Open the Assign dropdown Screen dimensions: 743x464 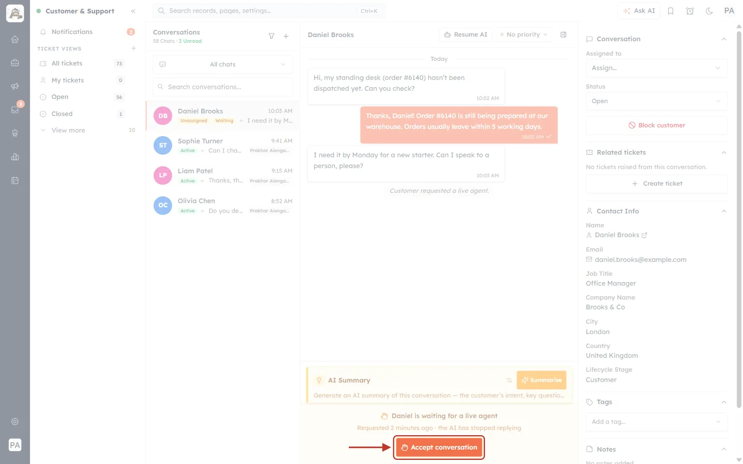pyautogui.click(x=656, y=68)
